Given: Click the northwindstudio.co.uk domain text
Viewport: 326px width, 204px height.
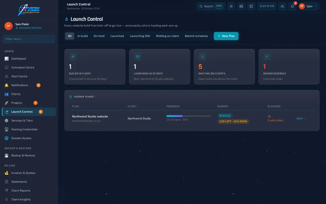Looking at the screenshot, I should coord(86,121).
